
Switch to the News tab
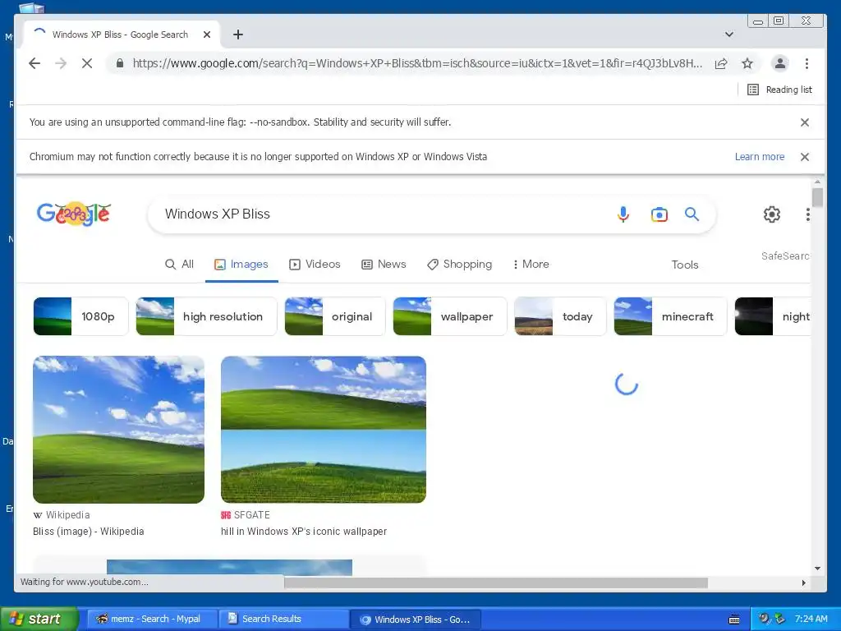click(384, 264)
